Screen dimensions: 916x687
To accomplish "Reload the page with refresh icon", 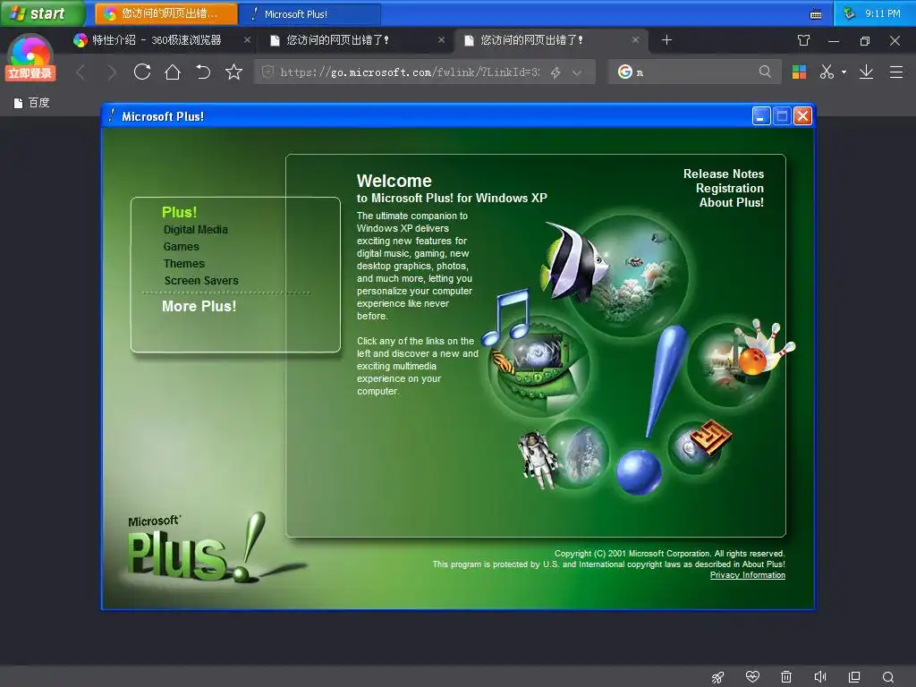I will pyautogui.click(x=142, y=72).
